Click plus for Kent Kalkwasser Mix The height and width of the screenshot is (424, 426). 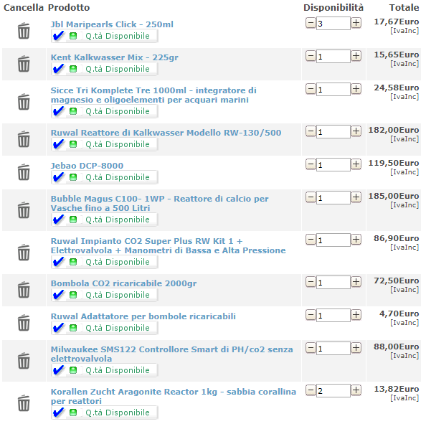tap(356, 56)
